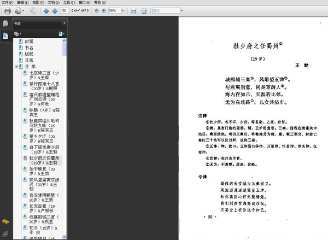Open the collaborate/share toolbar icon
The width and height of the screenshot is (328, 240).
[18, 11]
